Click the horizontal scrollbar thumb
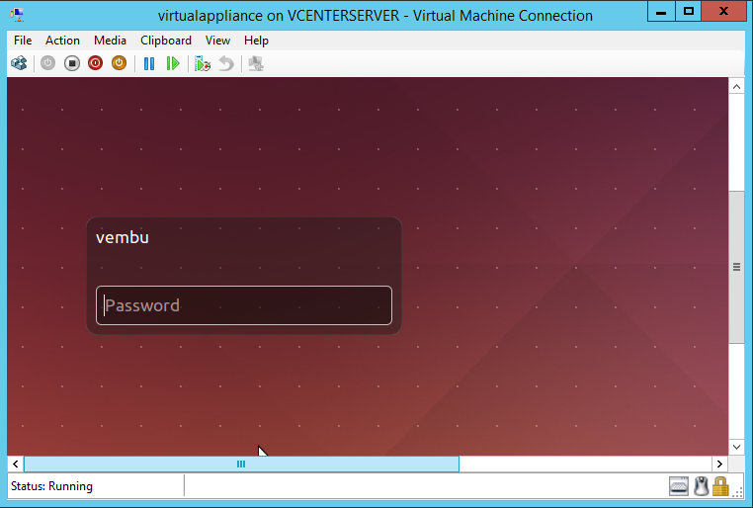Image resolution: width=753 pixels, height=508 pixels. coord(241,464)
